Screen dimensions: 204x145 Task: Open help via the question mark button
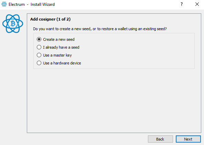coord(182,4)
